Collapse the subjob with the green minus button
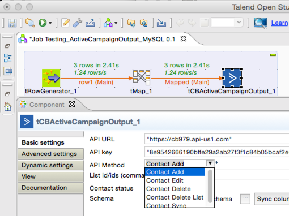The height and width of the screenshot is (216, 289). 273,55
